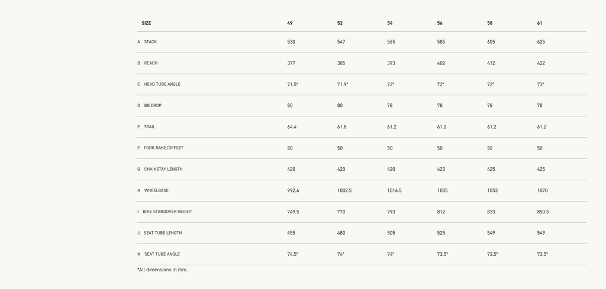The image size is (606, 289).
Task: Click the BB DROP row label
Action: [153, 105]
